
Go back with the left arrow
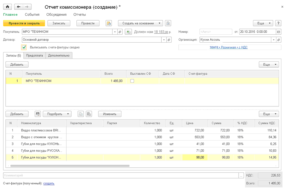(19, 7)
